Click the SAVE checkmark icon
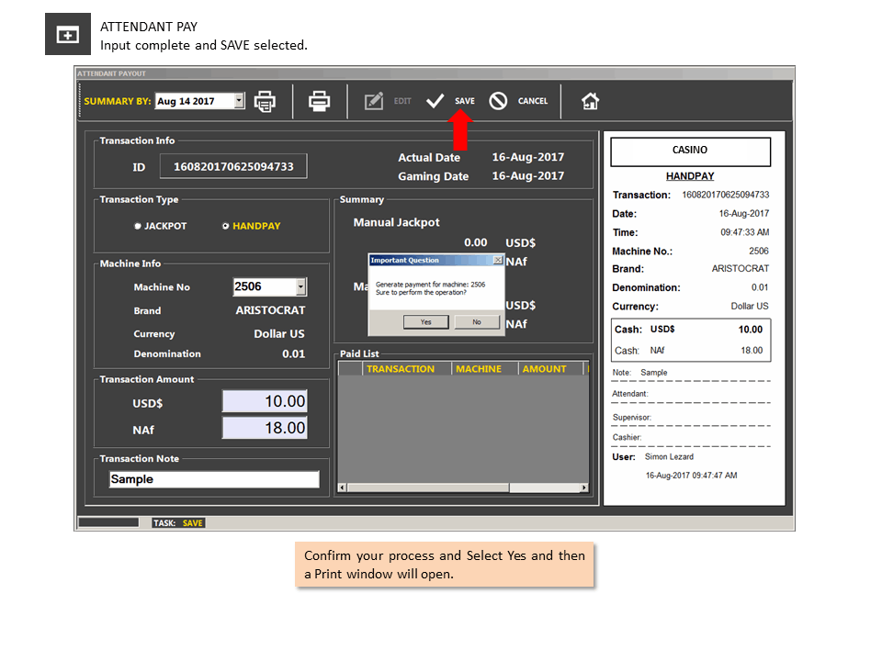 (x=435, y=101)
